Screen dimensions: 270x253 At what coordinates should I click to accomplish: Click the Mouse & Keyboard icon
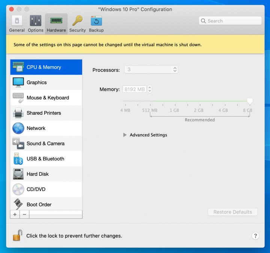pyautogui.click(x=18, y=97)
